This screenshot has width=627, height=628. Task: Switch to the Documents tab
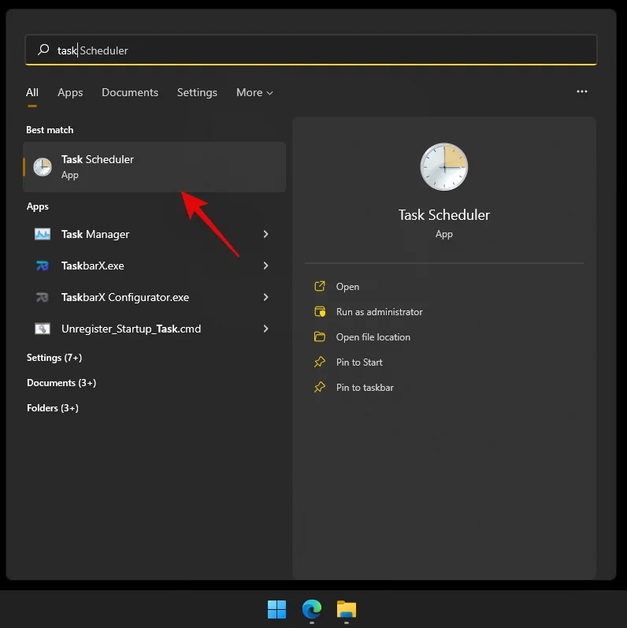tap(130, 92)
